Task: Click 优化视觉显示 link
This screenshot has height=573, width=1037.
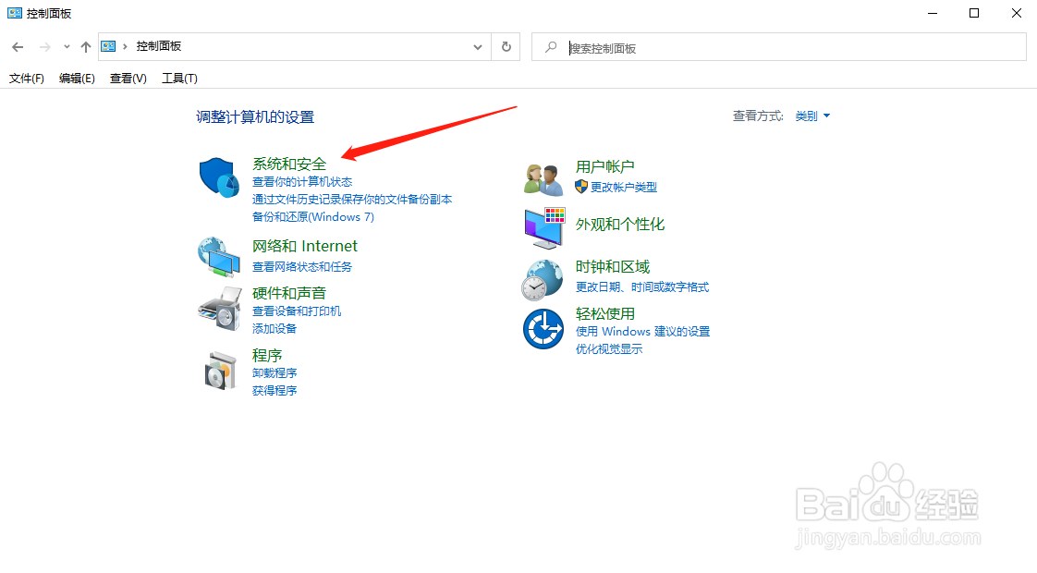Action: 609,349
